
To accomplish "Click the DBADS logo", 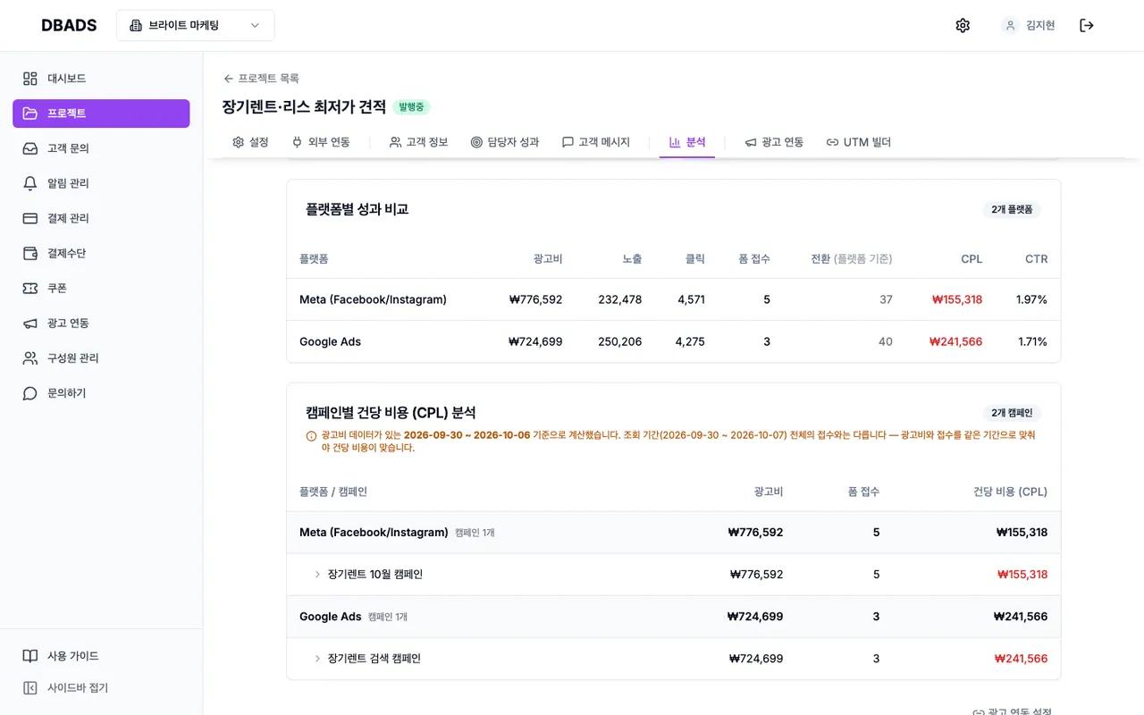I will [69, 25].
